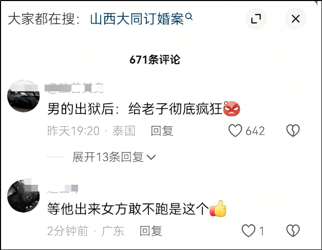Click comment text 男的出狱后

(x=80, y=109)
